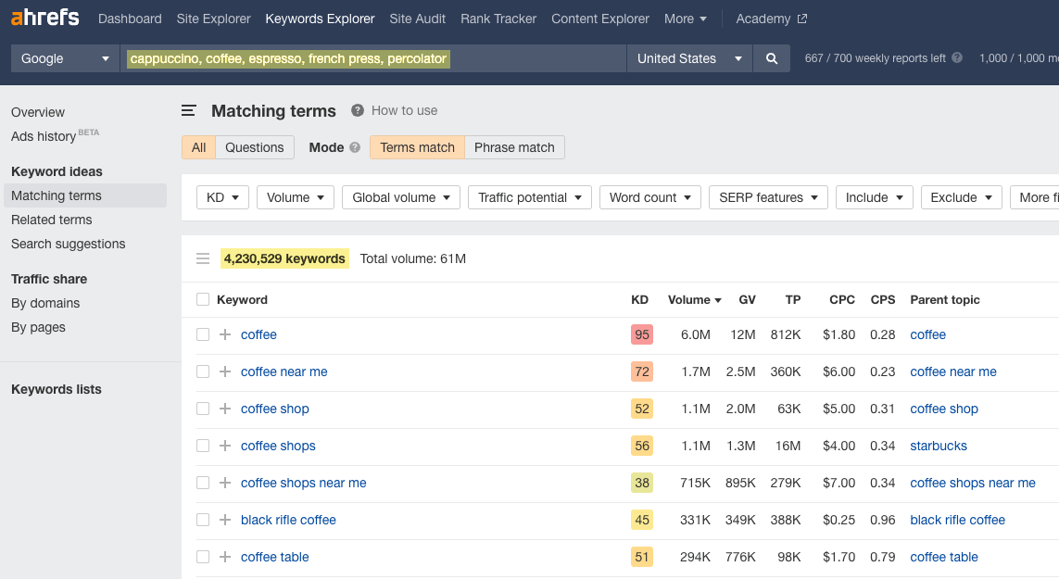Viewport: 1059px width, 579px height.
Task: Click the Ahrefs logo
Action: (x=44, y=19)
